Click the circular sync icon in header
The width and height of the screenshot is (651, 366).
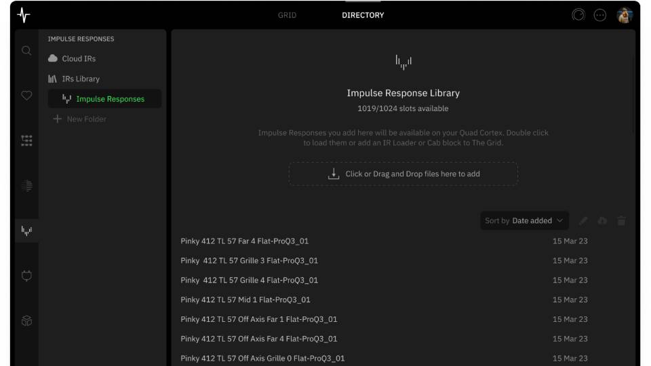tap(578, 15)
